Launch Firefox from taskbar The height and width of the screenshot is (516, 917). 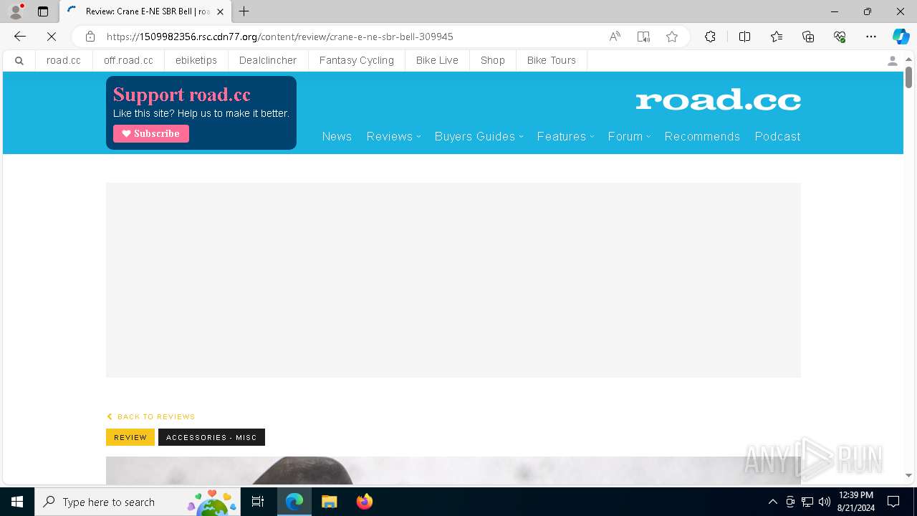[364, 502]
